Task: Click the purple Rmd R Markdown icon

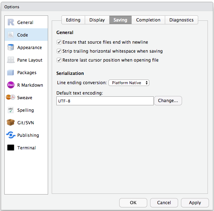Action: (11, 85)
